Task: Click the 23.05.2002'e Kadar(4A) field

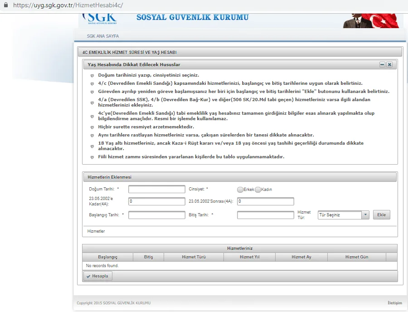Action: click(157, 201)
